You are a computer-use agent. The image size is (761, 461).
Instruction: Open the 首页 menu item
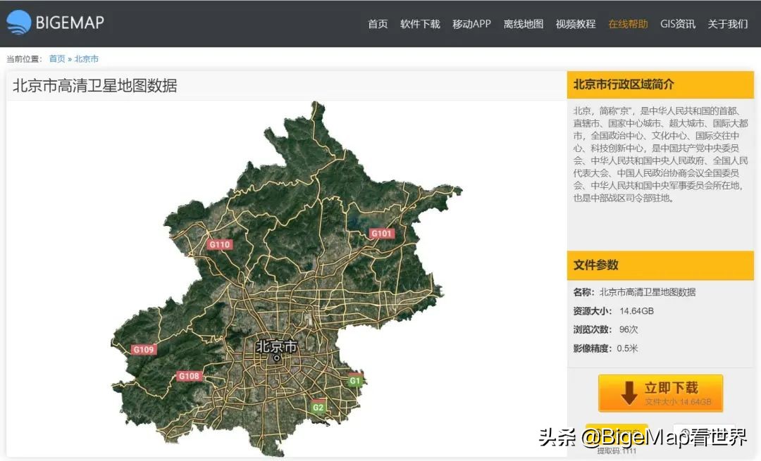click(x=376, y=23)
